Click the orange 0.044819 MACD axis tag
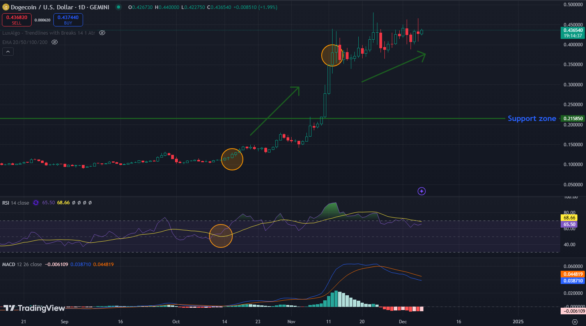Viewport: 586px width, 326px height. point(572,274)
